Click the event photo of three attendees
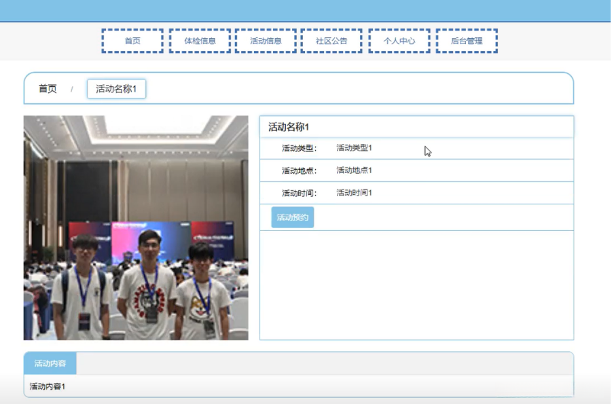This screenshot has height=404, width=612. pos(136,227)
